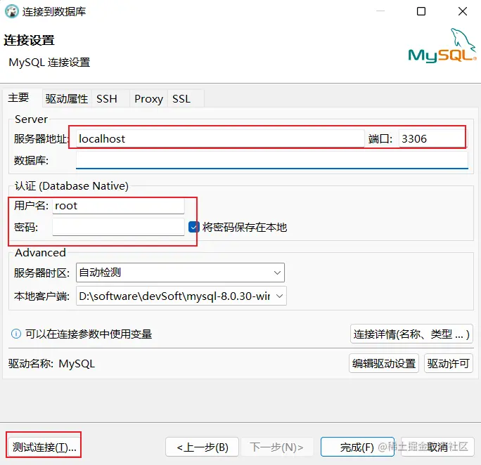Viewport: 481px width, 465px height.
Task: Click the 驱动名称: MySQL text
Action: tap(51, 364)
